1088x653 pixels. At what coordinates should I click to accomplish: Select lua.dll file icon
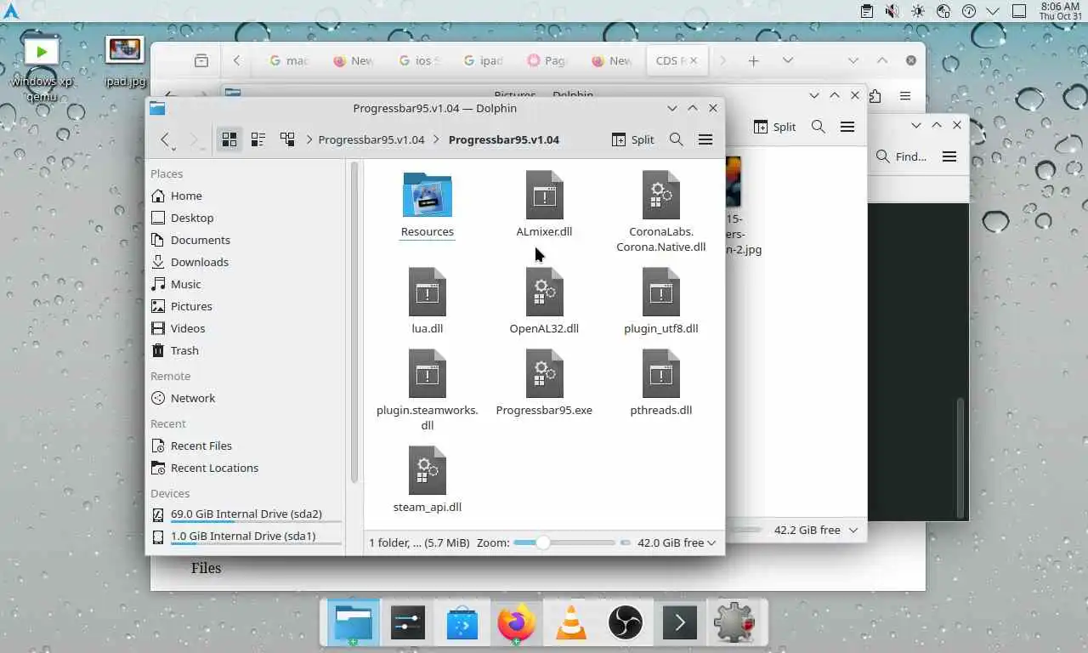click(x=428, y=292)
